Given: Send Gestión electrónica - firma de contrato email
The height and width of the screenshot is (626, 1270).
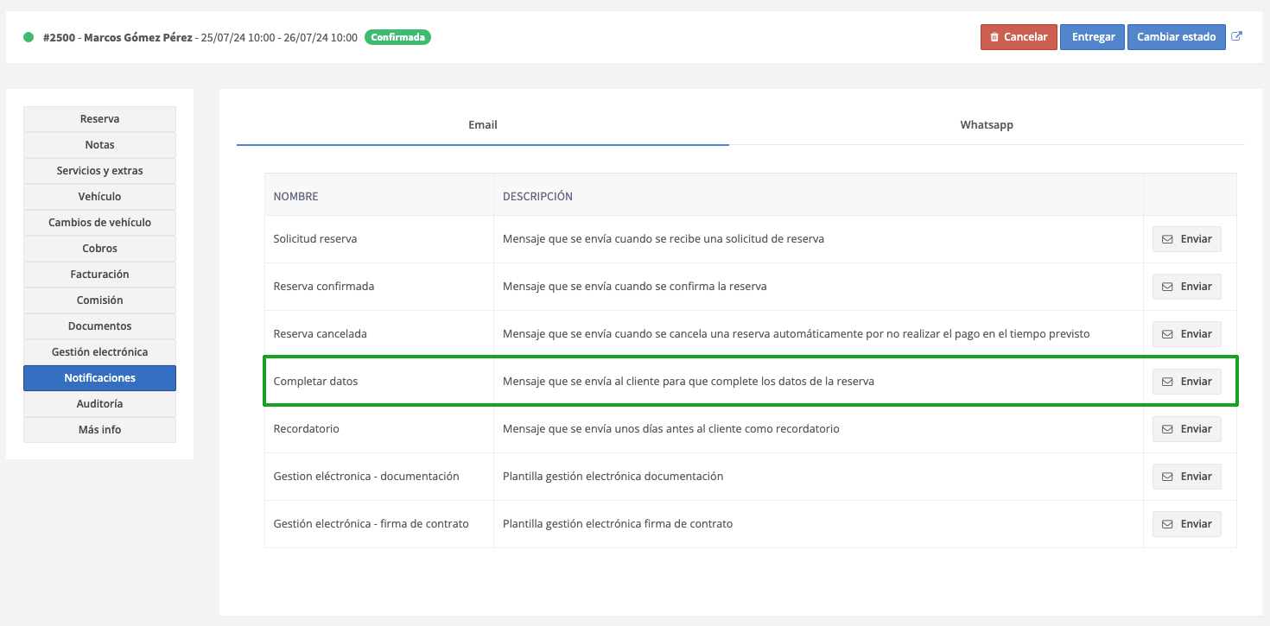Looking at the screenshot, I should pyautogui.click(x=1187, y=524).
